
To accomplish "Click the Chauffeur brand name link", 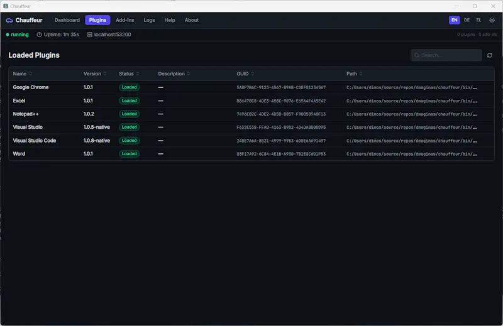I will coord(29,20).
